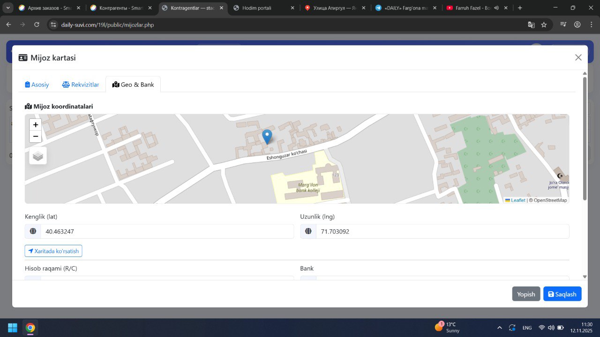Open a new browser tab

[x=520, y=8]
